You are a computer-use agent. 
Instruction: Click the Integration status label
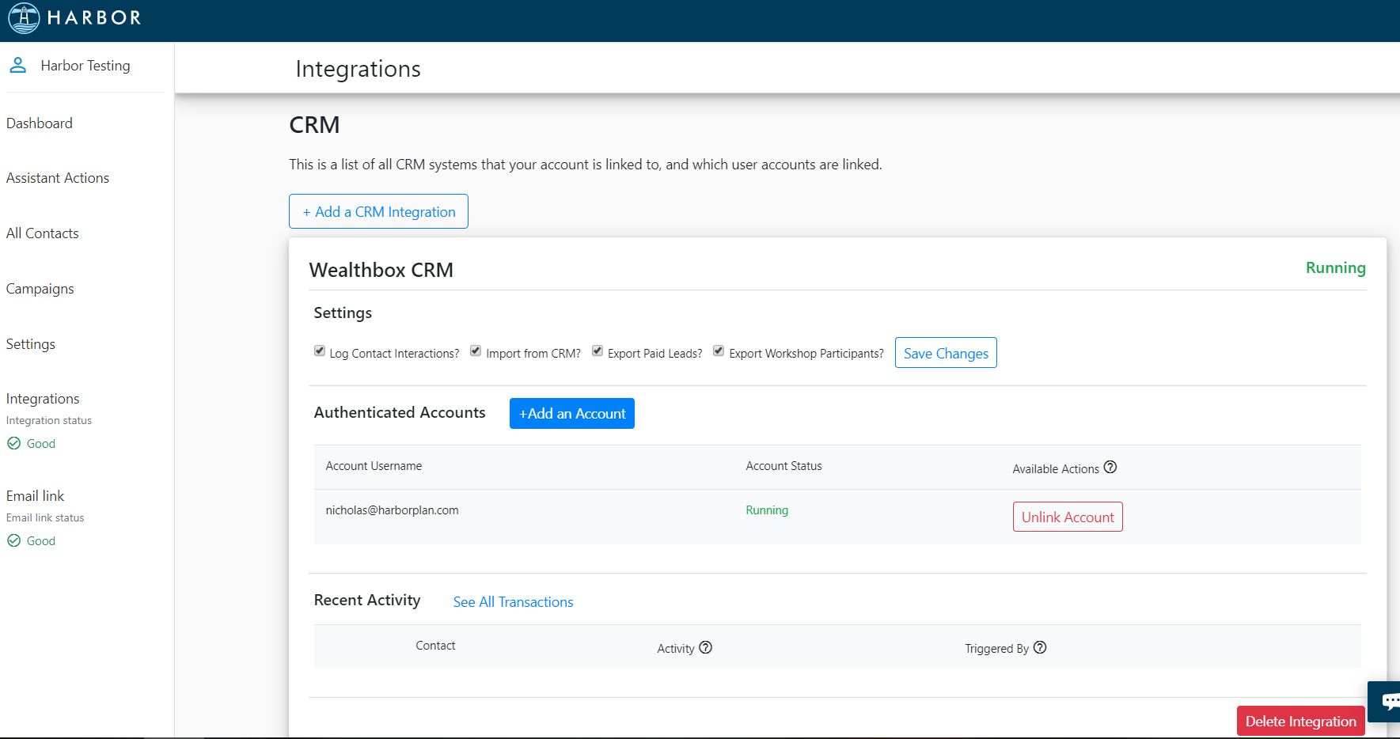49,421
